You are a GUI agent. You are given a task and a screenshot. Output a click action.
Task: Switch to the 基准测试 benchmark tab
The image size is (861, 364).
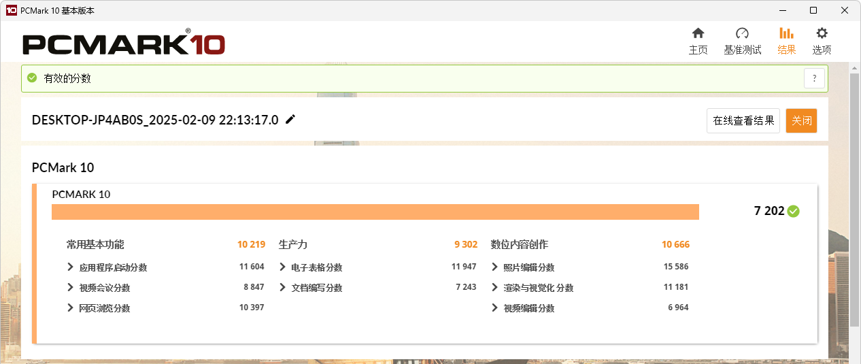coord(742,42)
